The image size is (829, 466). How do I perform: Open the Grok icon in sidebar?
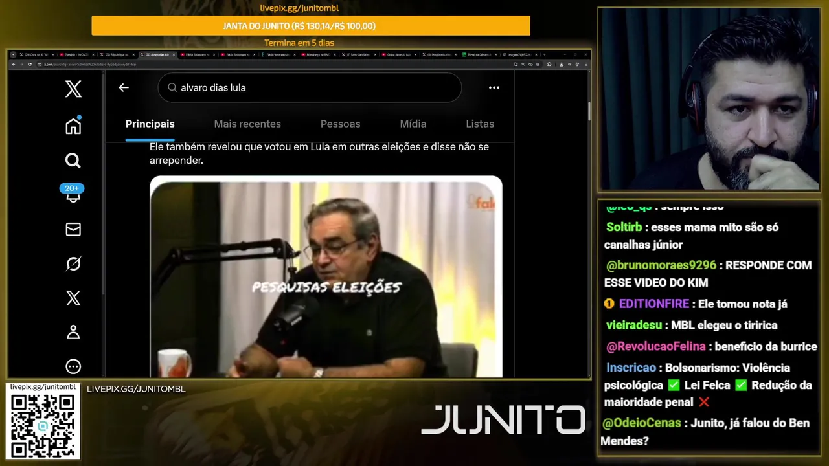coord(73,263)
